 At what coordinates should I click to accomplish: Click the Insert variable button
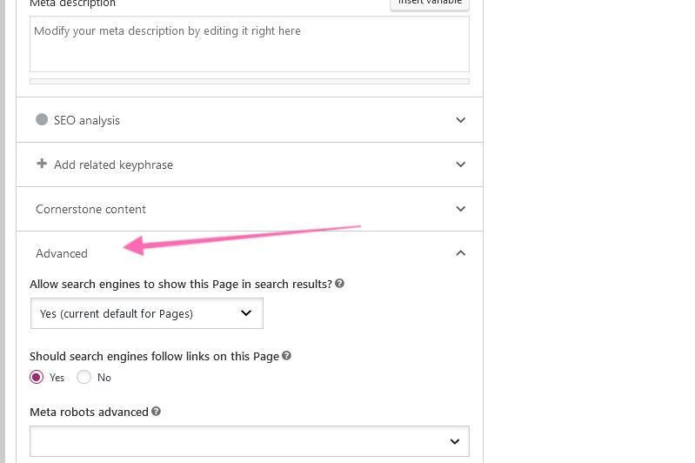[x=430, y=3]
